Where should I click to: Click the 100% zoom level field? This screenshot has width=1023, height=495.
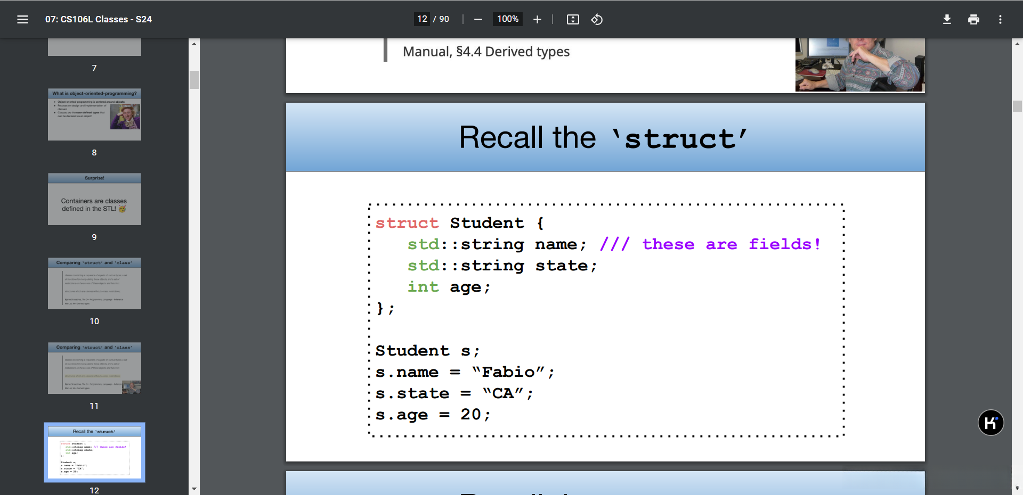pos(508,19)
